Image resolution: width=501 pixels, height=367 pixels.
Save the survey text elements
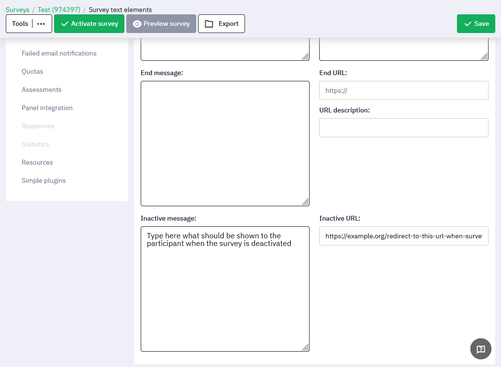pyautogui.click(x=476, y=24)
